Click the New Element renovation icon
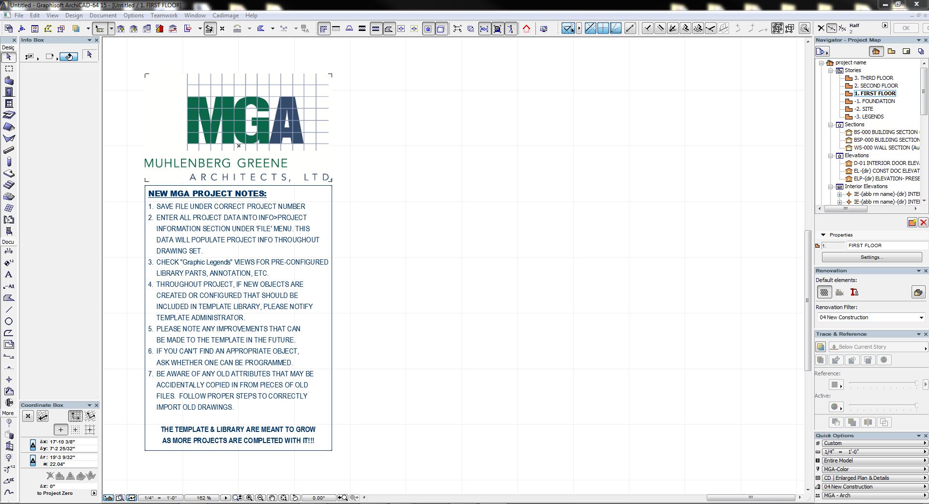Viewport: 929px width, 504px height. pos(854,292)
